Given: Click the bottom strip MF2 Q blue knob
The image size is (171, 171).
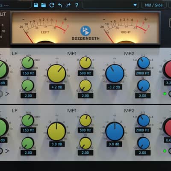Looking at the screenshot, I should coord(144,143).
